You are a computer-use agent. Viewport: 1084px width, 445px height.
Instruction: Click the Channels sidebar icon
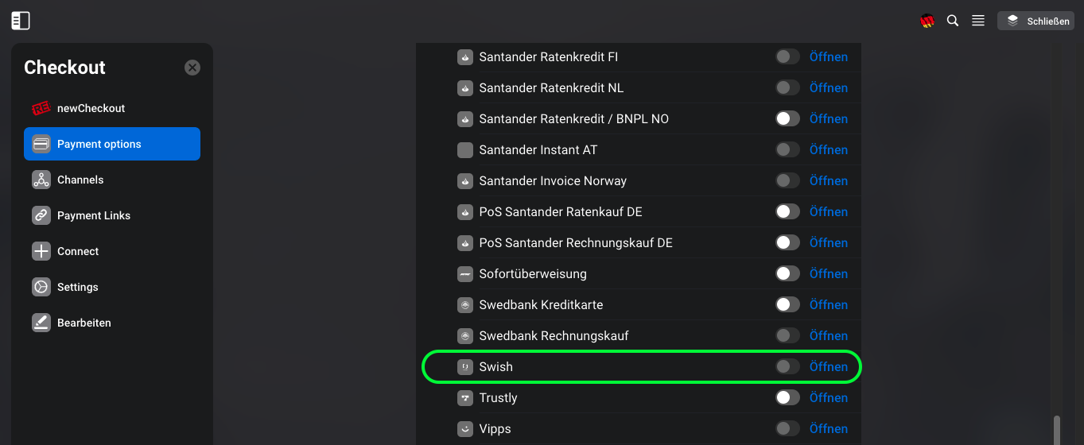(41, 180)
